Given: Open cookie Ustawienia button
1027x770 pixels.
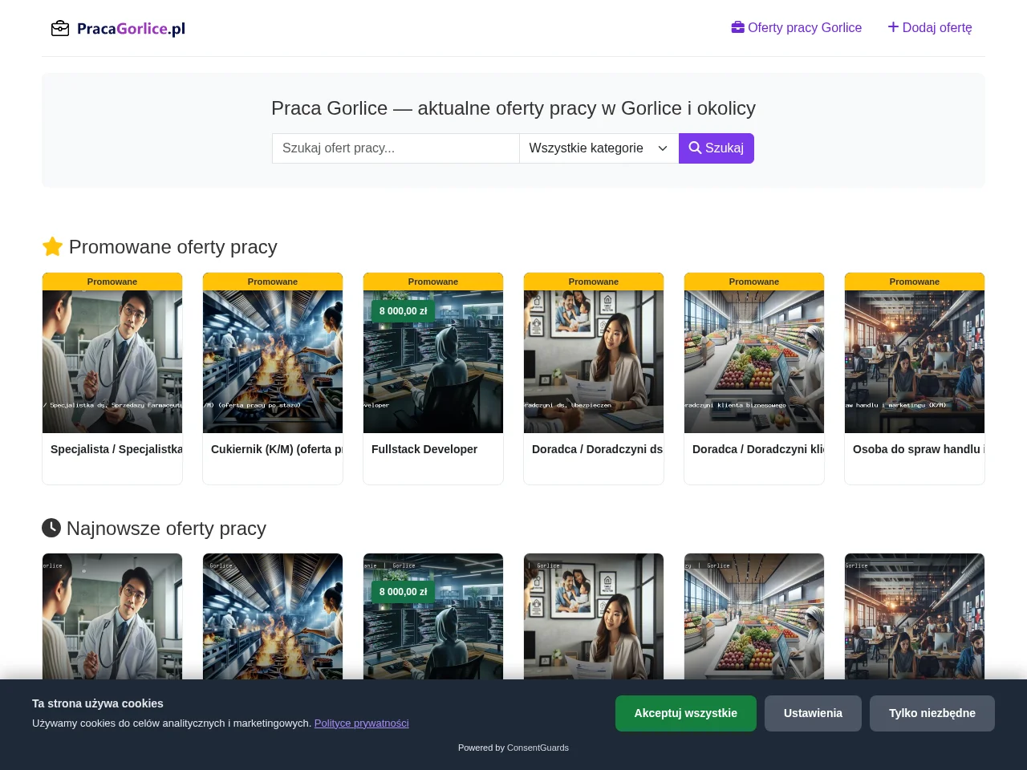Looking at the screenshot, I should click(x=813, y=713).
